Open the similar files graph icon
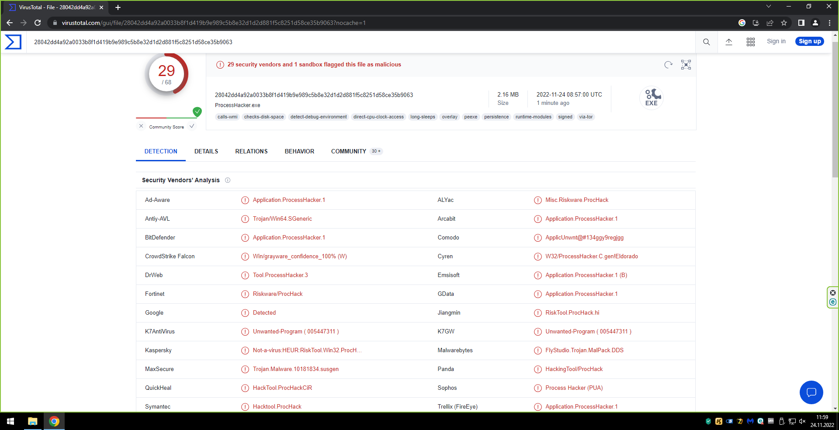839x430 pixels. 686,65
